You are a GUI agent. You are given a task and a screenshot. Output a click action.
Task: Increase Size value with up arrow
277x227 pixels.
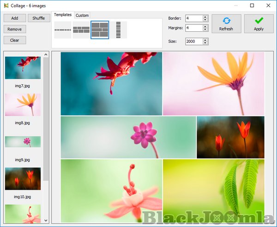205,40
